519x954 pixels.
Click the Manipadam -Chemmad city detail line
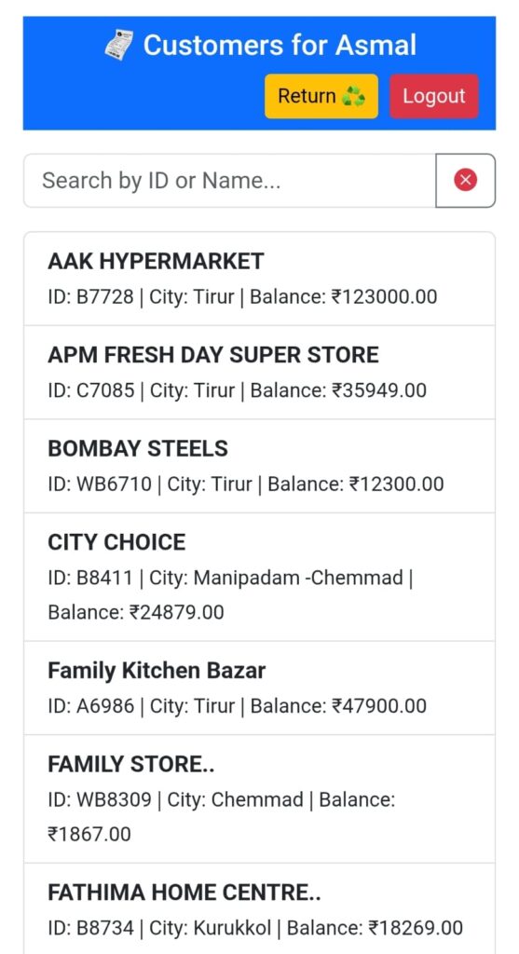pyautogui.click(x=230, y=578)
